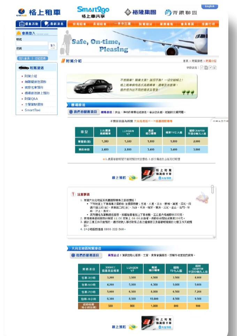Open the Smart2go 格上車共享 logo link
This screenshot has width=237, height=336.
(x=93, y=12)
